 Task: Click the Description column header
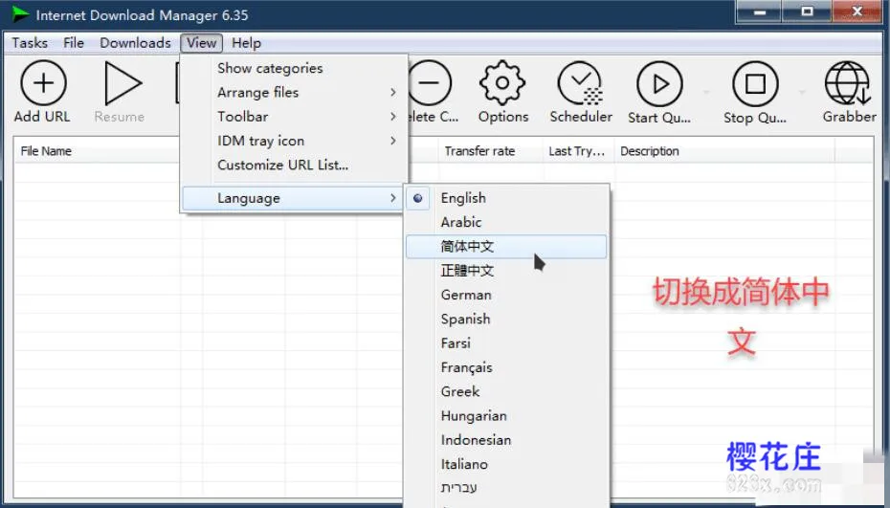point(724,151)
